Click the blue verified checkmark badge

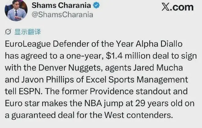tap(96, 5)
